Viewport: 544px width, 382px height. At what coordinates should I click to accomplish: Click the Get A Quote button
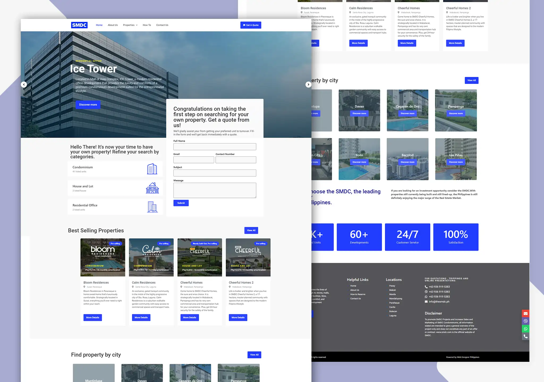click(251, 25)
